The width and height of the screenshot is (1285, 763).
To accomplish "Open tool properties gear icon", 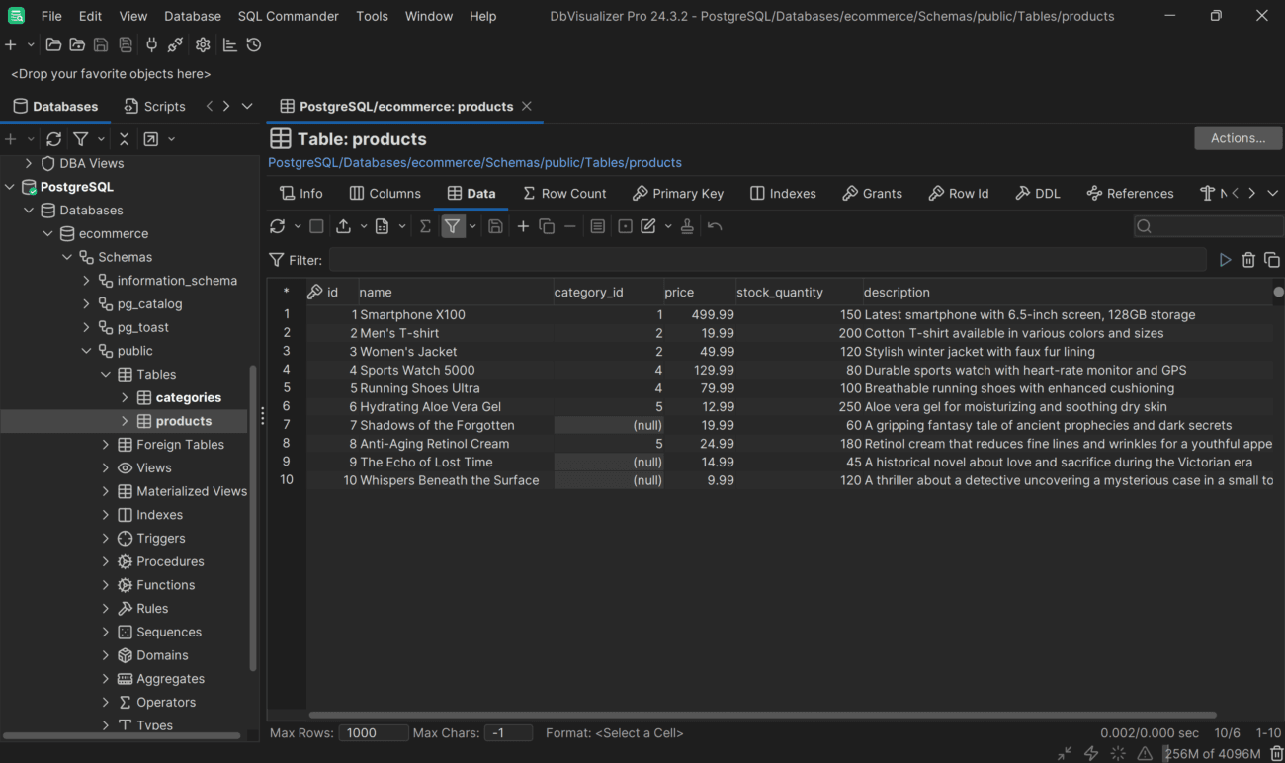I will click(203, 44).
